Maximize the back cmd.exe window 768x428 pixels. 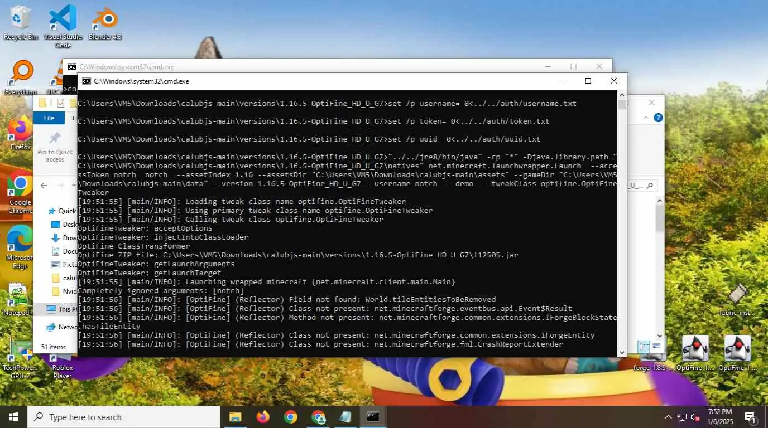pos(573,66)
